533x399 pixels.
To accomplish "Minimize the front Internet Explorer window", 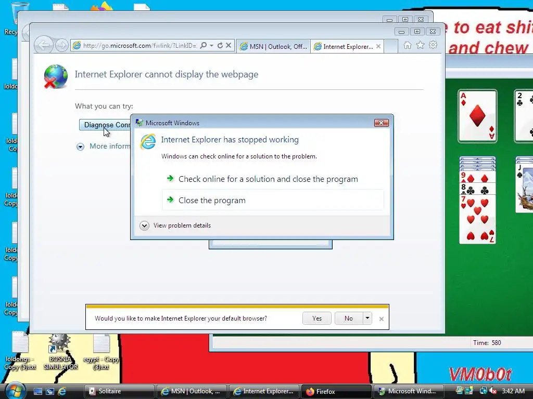I will 401,32.
